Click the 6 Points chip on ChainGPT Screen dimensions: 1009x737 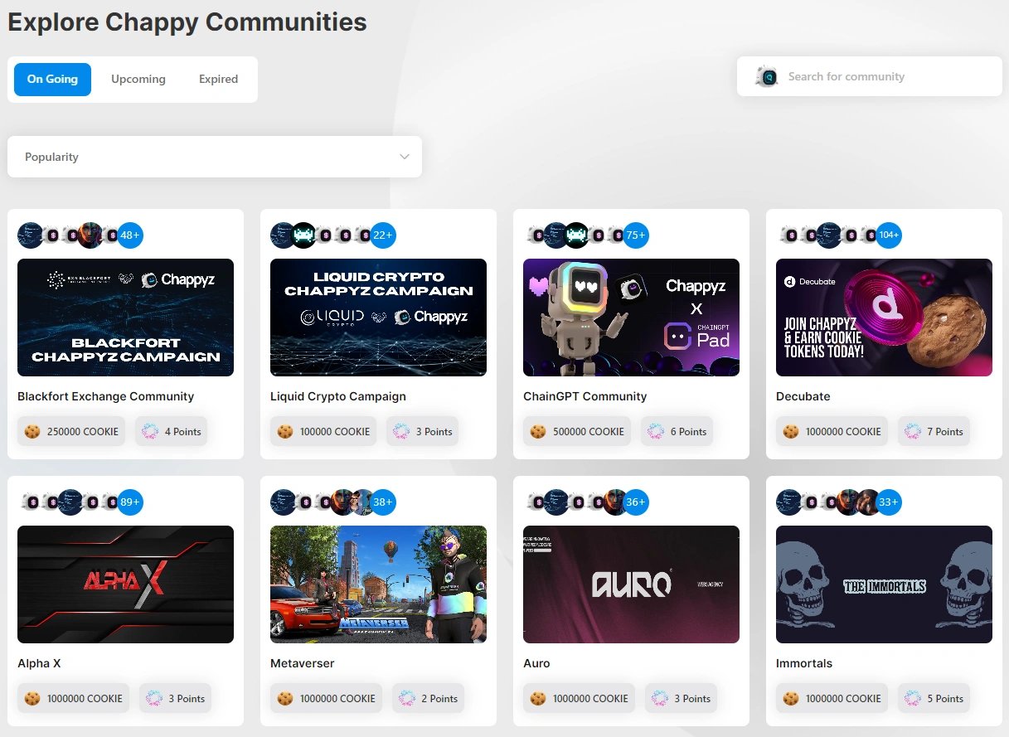[x=677, y=431]
